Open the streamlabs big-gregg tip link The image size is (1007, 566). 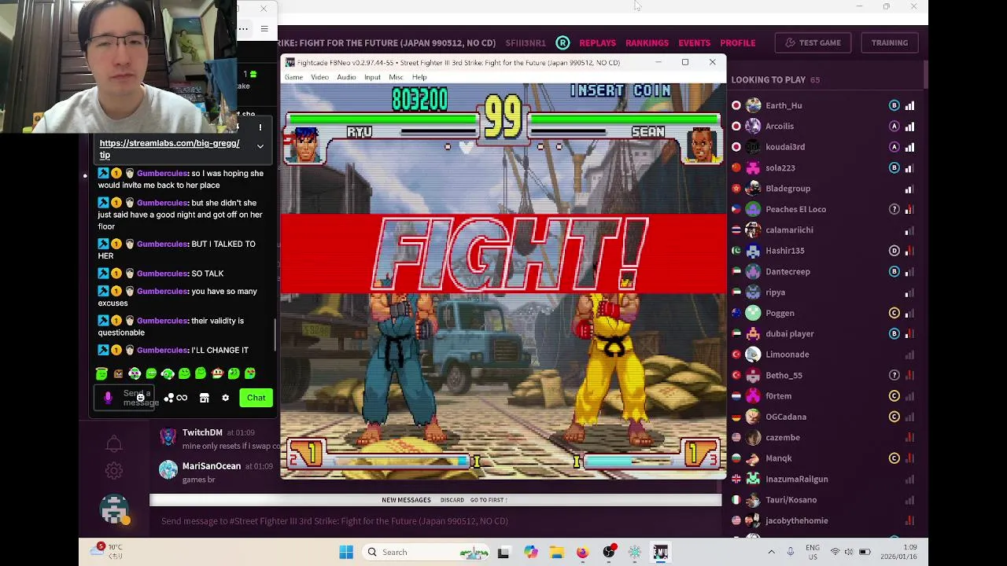click(169, 149)
